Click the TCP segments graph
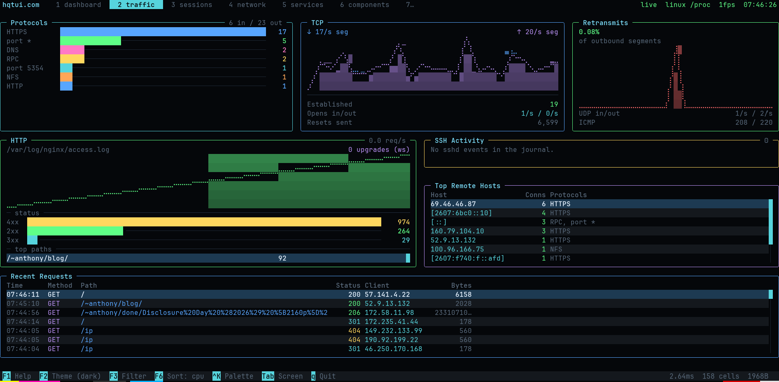779x382 pixels. pyautogui.click(x=433, y=64)
